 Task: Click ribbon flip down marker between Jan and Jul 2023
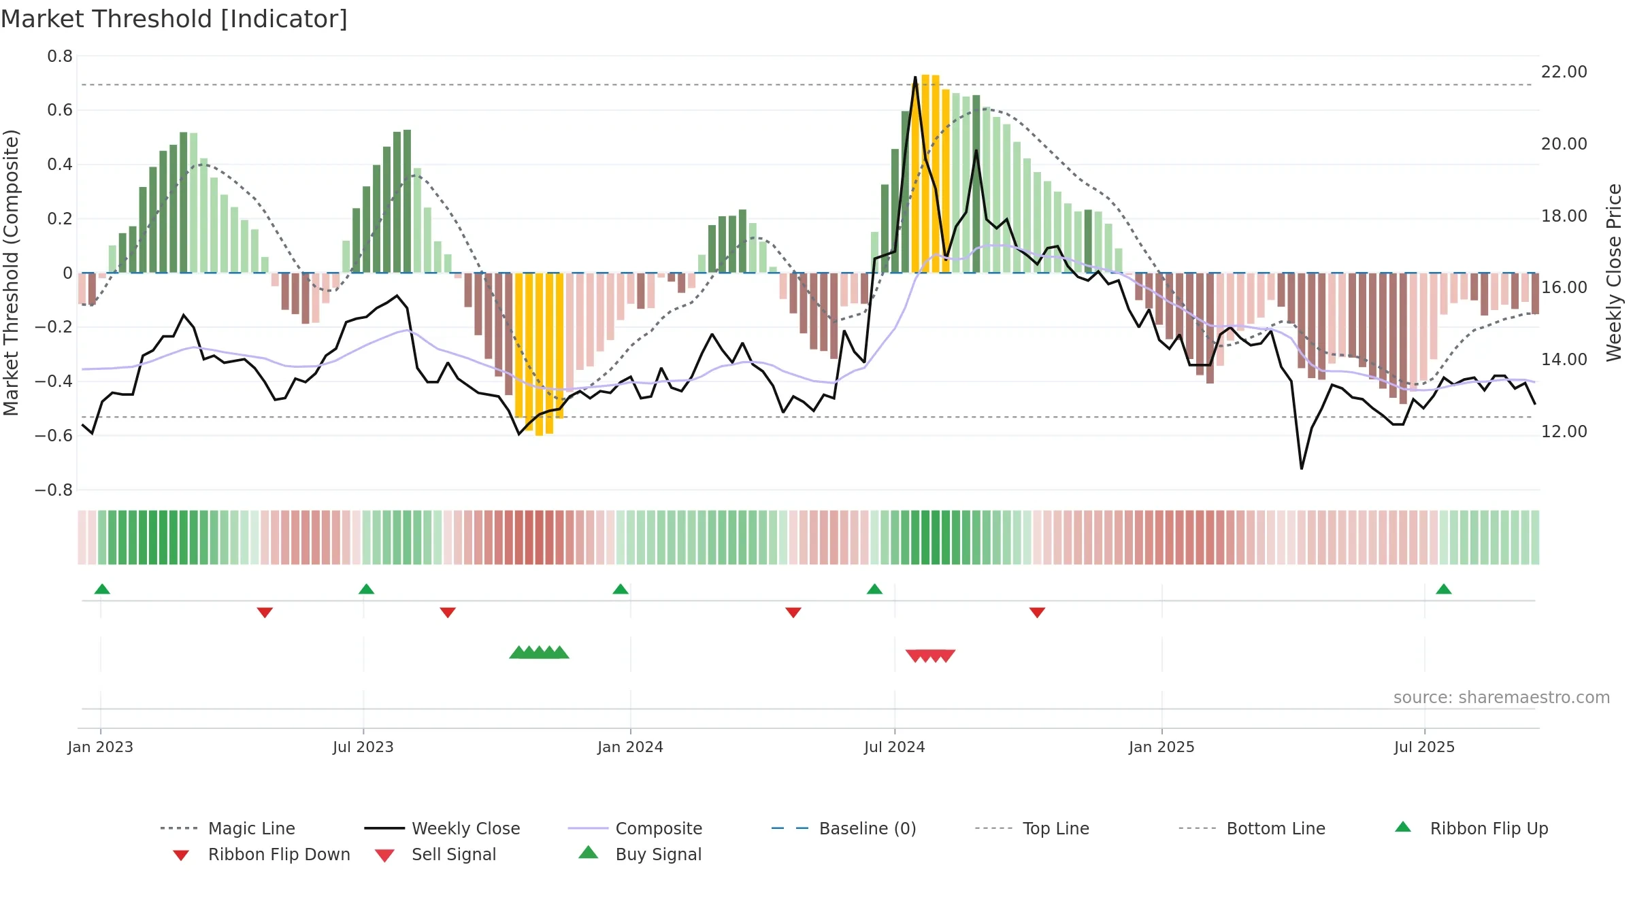point(265,613)
